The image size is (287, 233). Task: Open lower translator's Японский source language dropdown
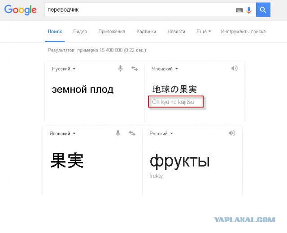click(62, 134)
